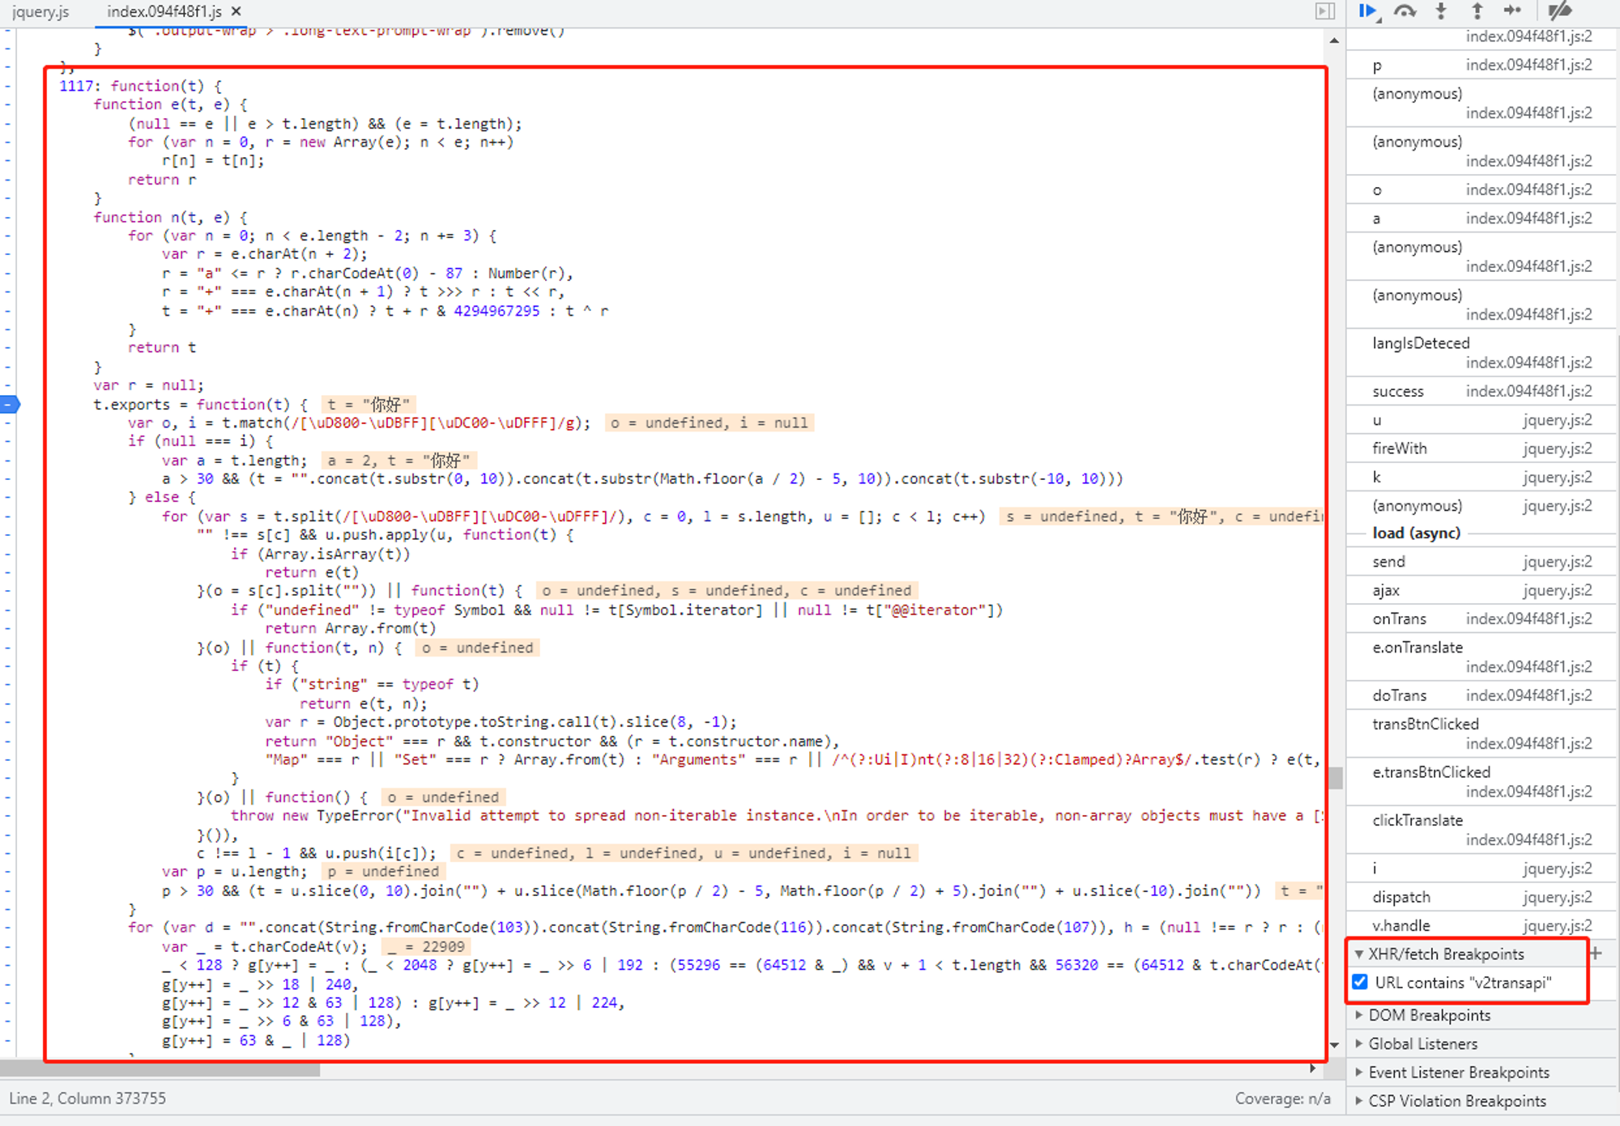This screenshot has width=1620, height=1126.
Task: Collapse the XHR/fetch Breakpoints section
Action: click(x=1358, y=954)
